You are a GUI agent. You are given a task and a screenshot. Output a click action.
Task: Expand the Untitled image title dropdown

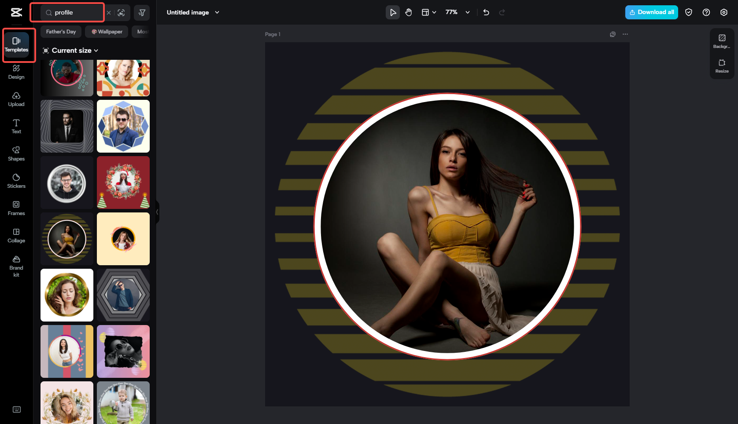pyautogui.click(x=217, y=12)
